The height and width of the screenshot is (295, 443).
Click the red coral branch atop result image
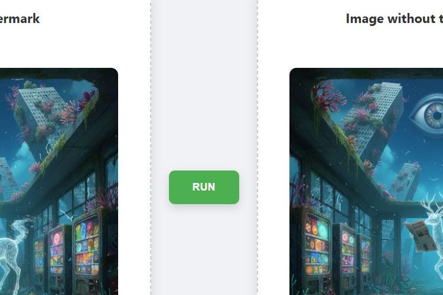(x=329, y=96)
